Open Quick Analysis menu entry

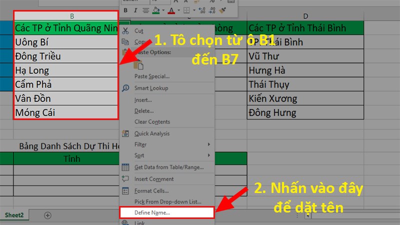167,133
